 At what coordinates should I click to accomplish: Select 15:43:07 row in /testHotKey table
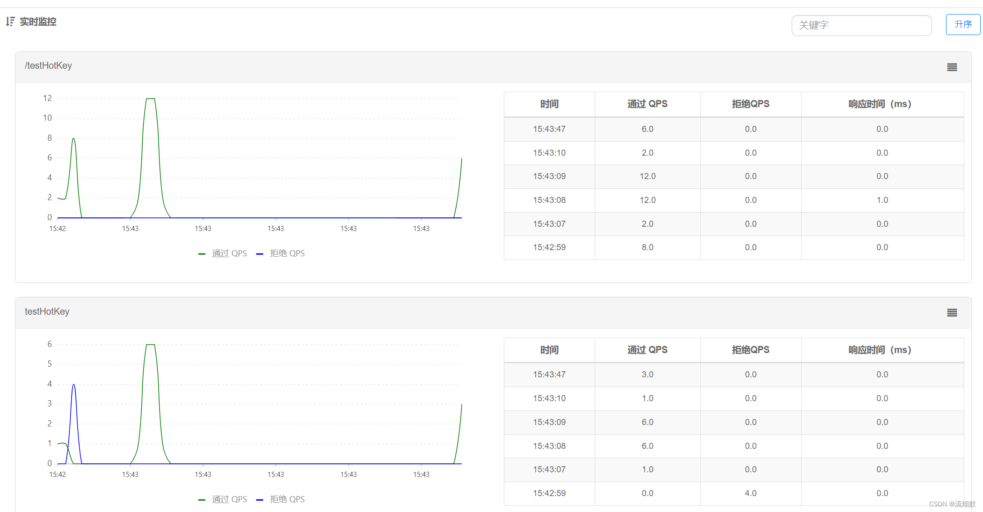(734, 224)
